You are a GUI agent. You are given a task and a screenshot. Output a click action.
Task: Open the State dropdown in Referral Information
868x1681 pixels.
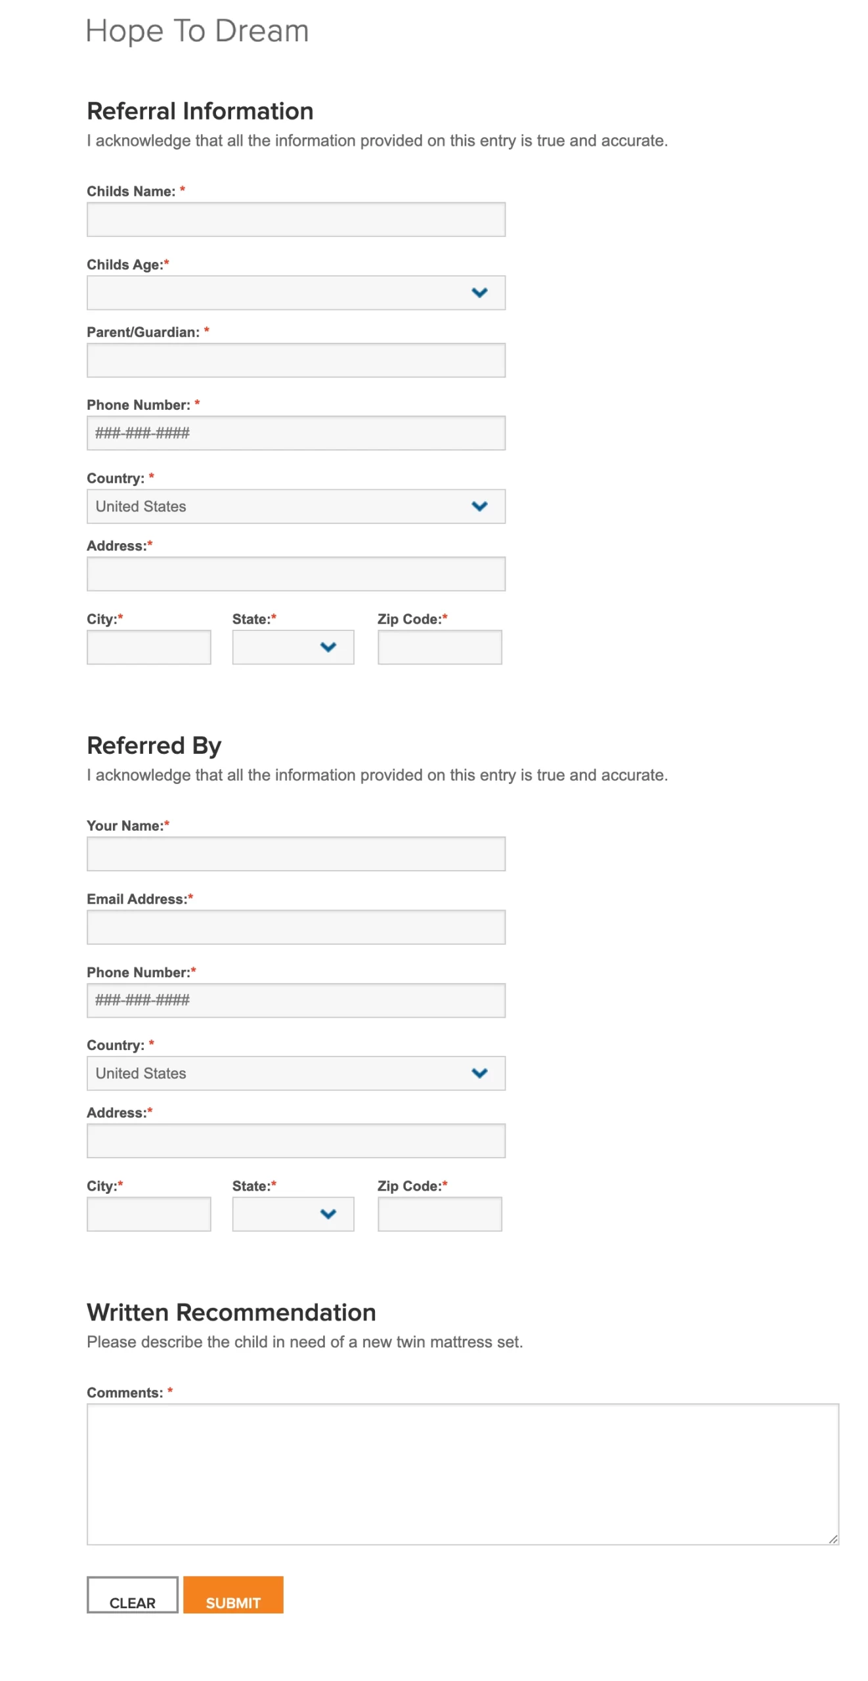coord(292,647)
